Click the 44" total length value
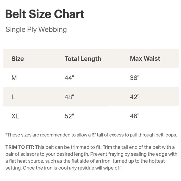Image resolution: width=181 pixels, height=181 pixels. tap(69, 78)
